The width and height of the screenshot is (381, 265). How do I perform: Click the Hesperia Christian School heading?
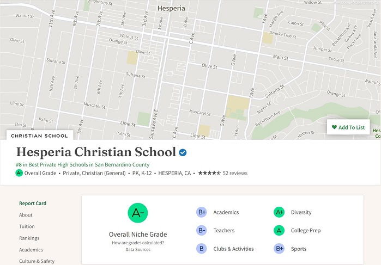[x=96, y=152]
